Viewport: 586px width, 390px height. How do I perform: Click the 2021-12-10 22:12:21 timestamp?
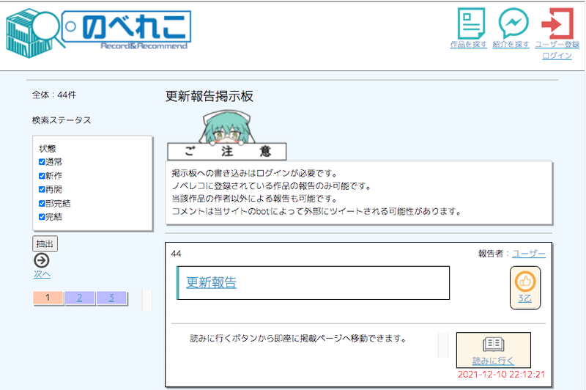click(x=501, y=375)
